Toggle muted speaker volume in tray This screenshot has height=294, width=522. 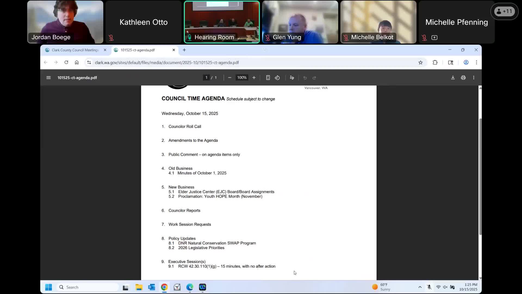[x=445, y=287]
